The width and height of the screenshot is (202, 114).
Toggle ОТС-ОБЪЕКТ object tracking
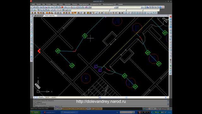(74, 109)
